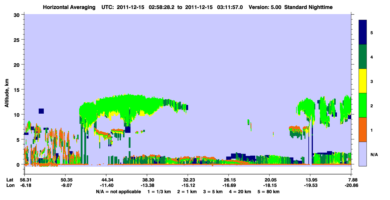
Task: Click latitude value 26.15
Action: pos(229,180)
